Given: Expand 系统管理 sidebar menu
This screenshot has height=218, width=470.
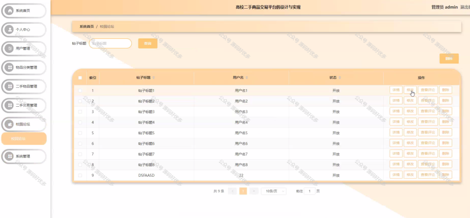Looking at the screenshot, I should (x=24, y=156).
